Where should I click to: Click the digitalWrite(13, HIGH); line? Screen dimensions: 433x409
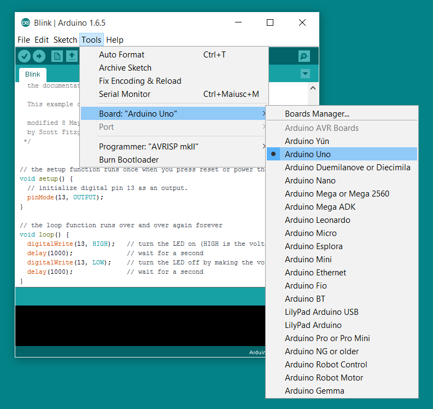pos(71,244)
